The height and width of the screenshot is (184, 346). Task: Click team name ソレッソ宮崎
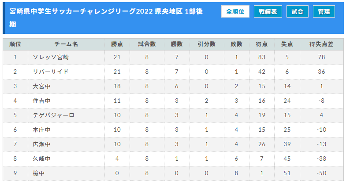tap(51, 58)
